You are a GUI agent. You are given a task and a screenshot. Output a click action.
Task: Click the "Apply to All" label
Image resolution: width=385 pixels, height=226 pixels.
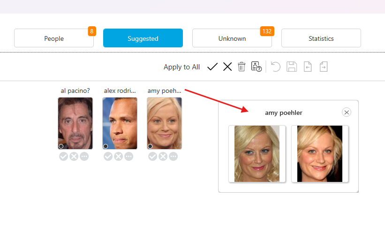[x=181, y=67]
